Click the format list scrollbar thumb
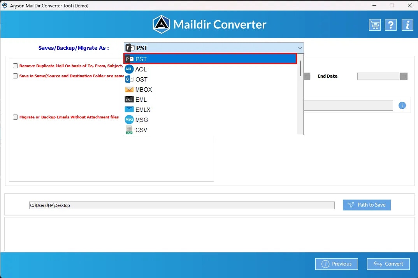Viewport: 418px width, 278px height. (300, 68)
